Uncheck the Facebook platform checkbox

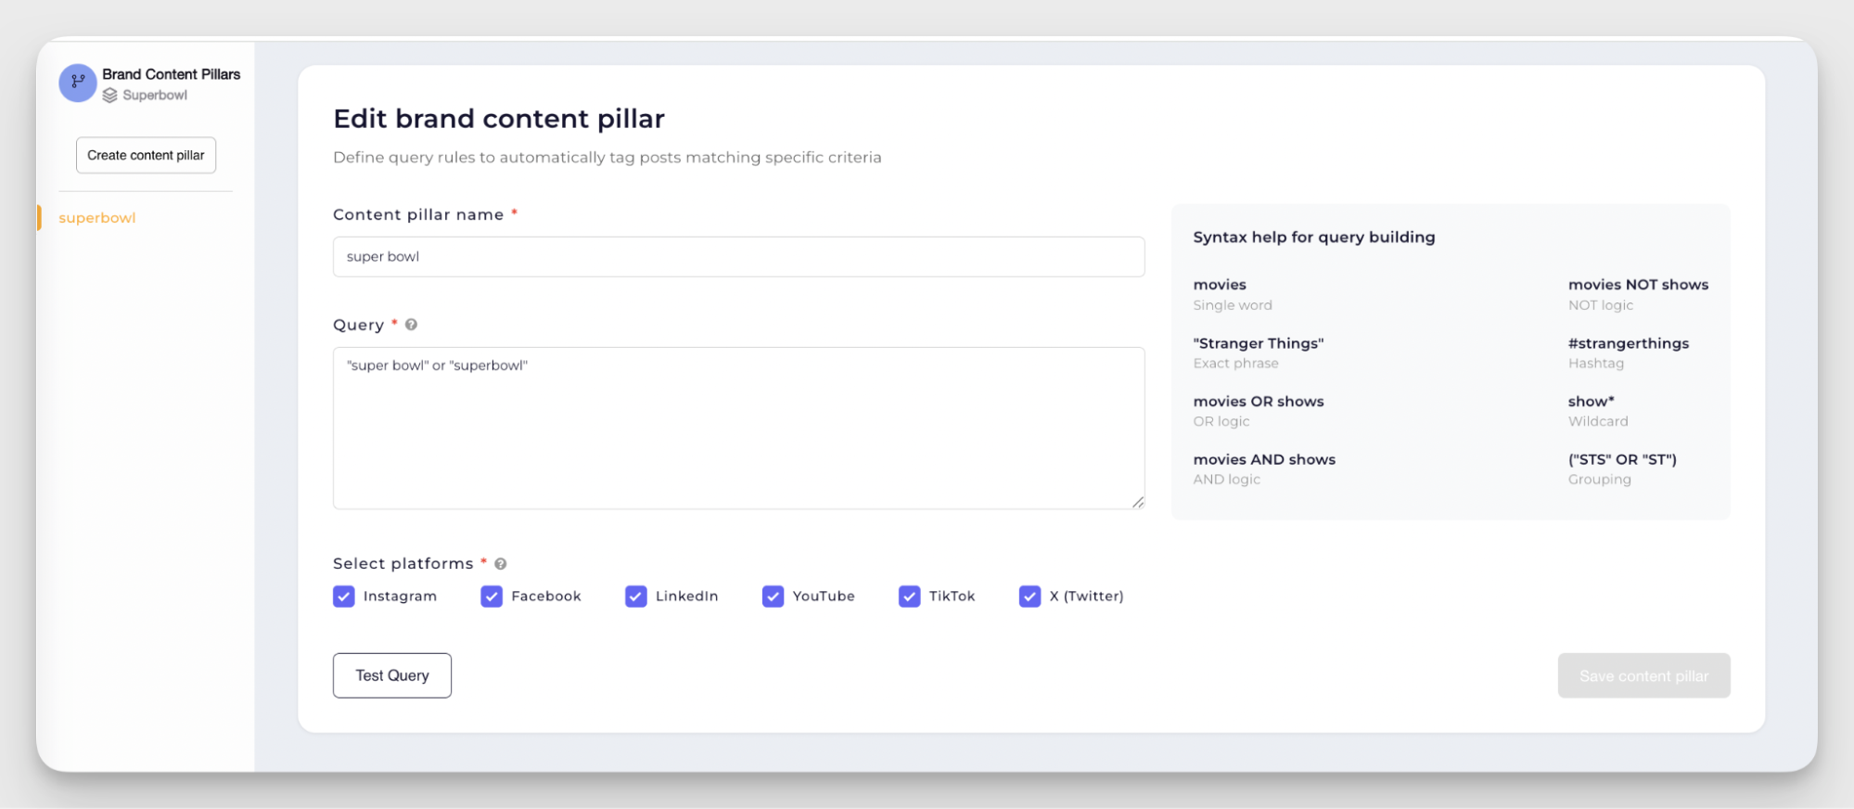click(492, 597)
